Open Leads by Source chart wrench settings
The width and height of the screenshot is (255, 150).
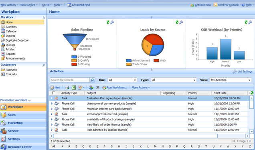tap(181, 22)
